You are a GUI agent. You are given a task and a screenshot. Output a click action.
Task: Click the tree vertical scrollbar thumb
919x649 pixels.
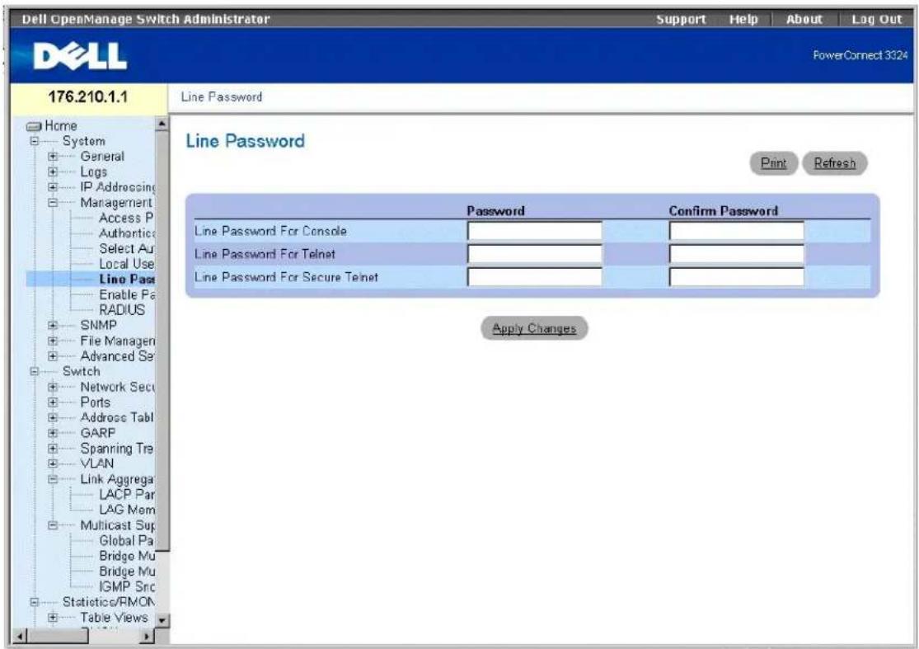point(162,341)
